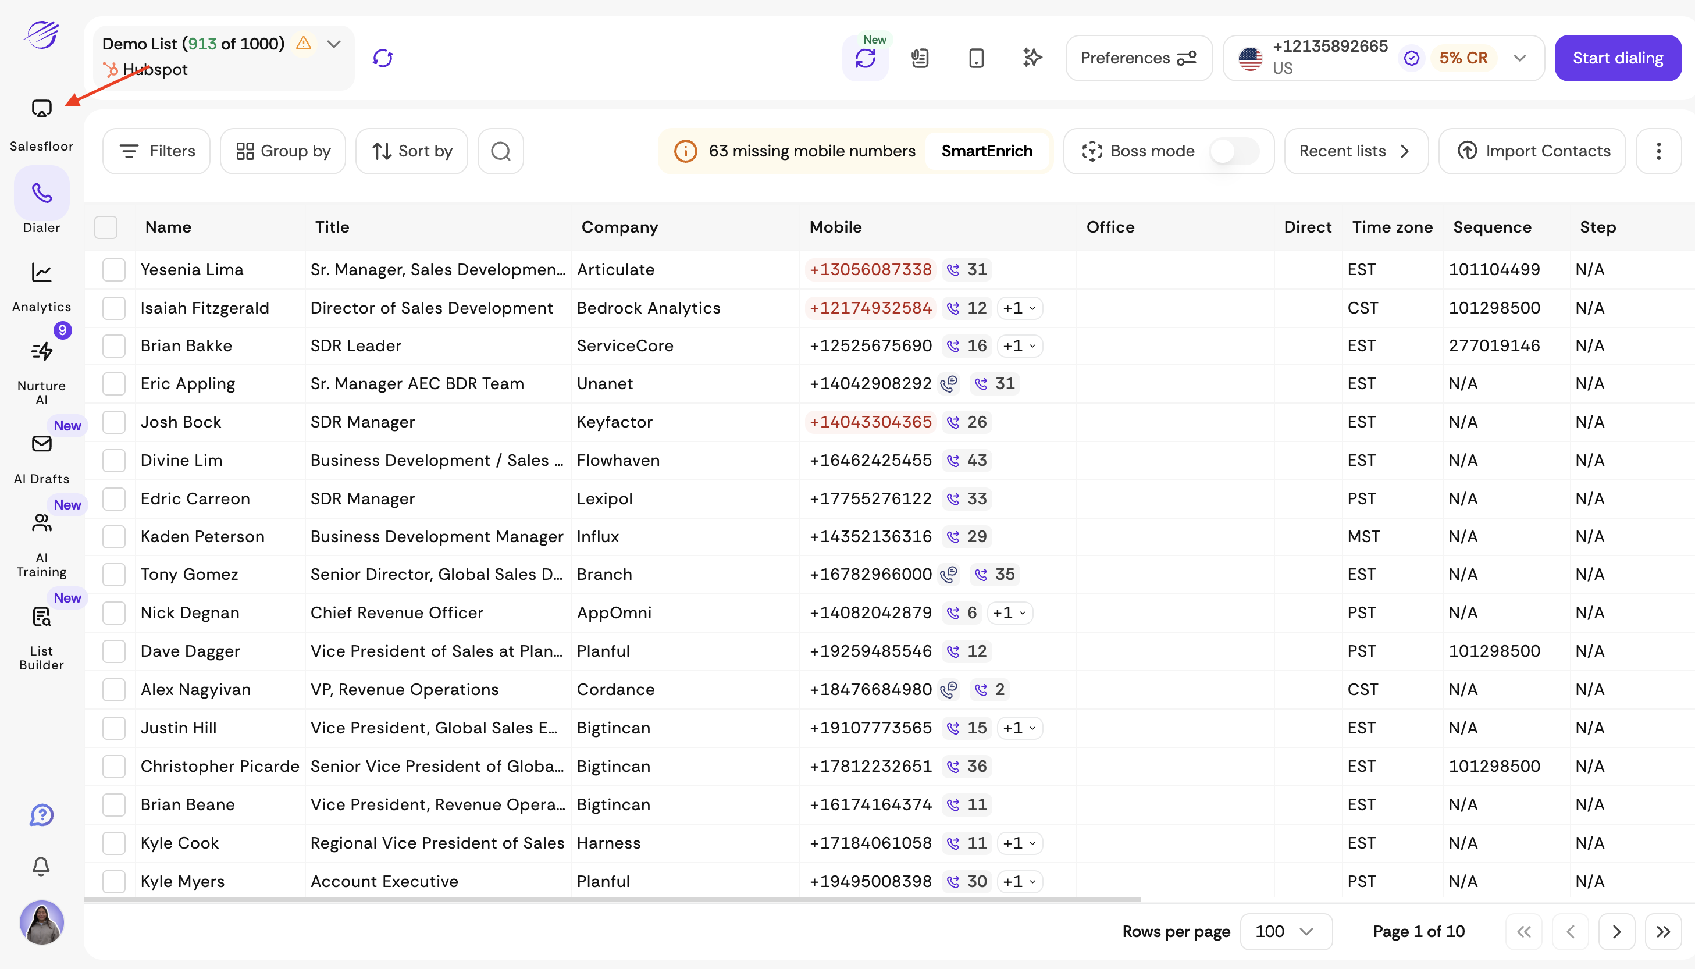Open the search icon above the contact table
Image resolution: width=1695 pixels, height=969 pixels.
pos(500,151)
